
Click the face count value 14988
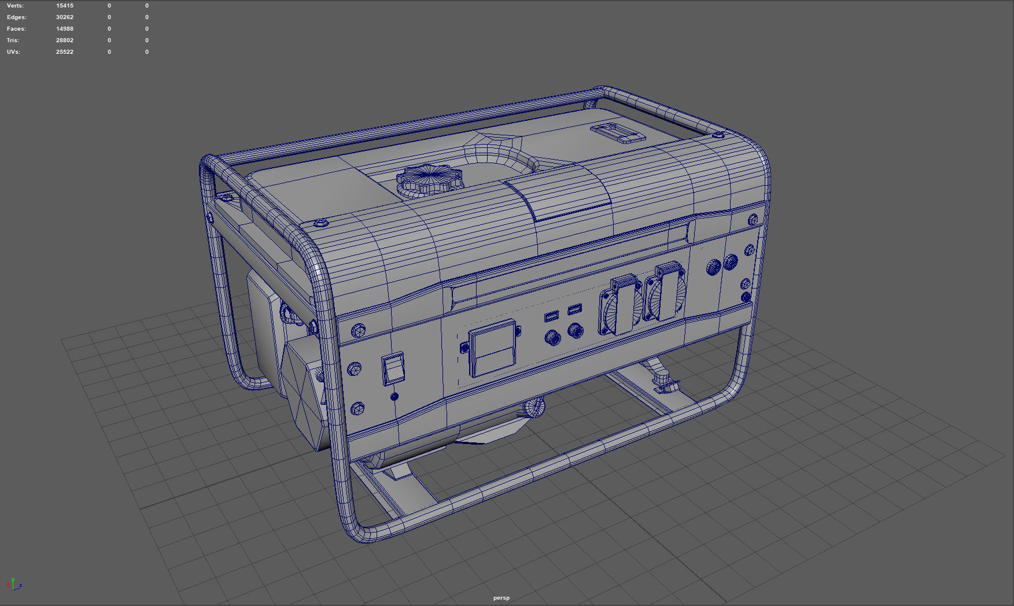[x=65, y=29]
